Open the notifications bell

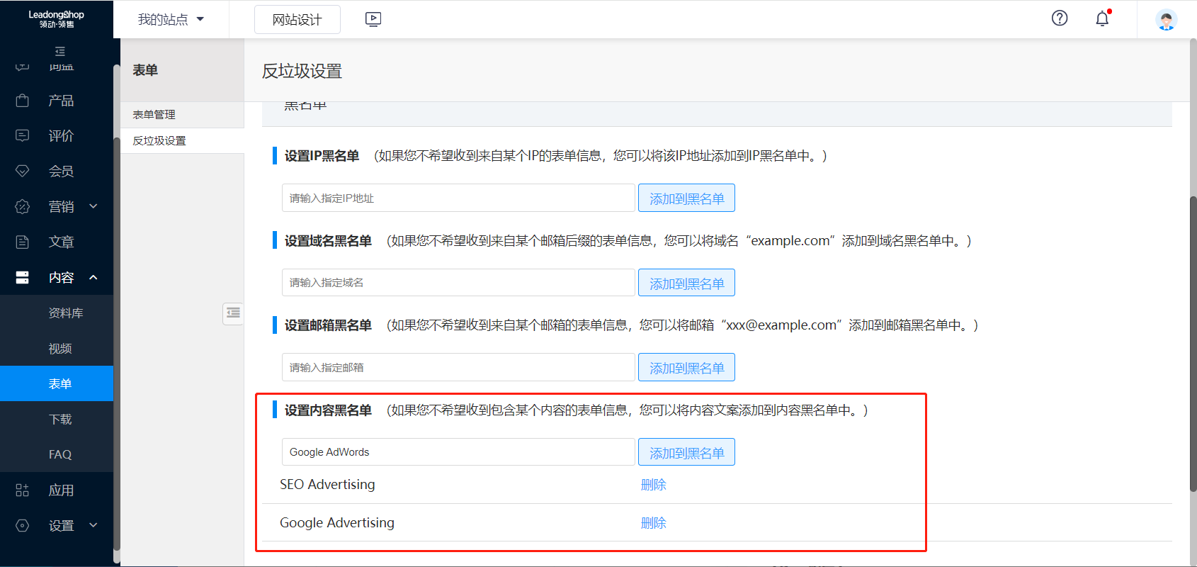pos(1102,18)
